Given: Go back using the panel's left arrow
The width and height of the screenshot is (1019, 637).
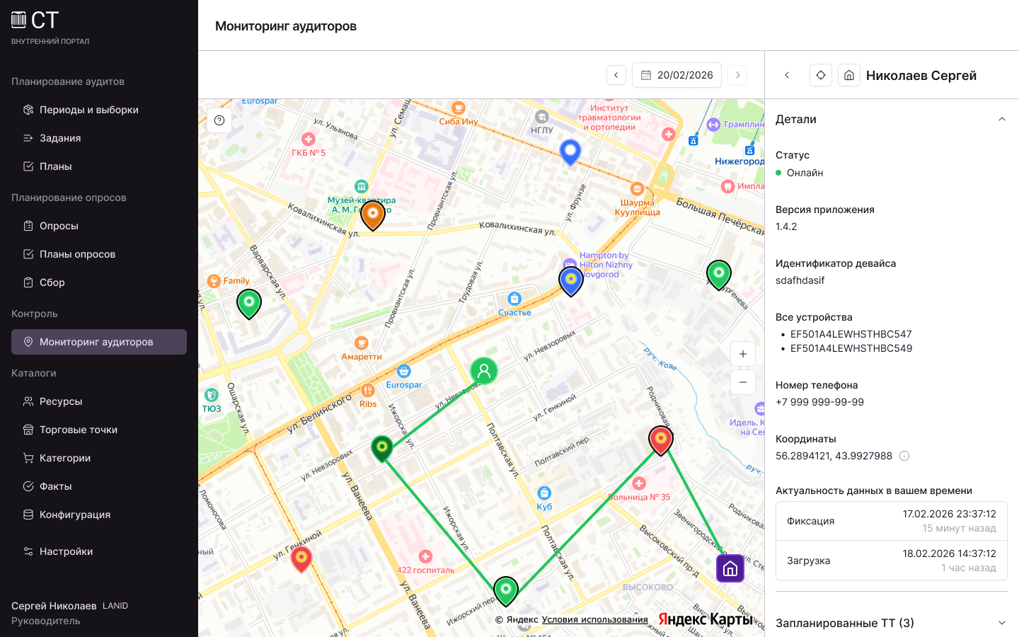Looking at the screenshot, I should 787,75.
